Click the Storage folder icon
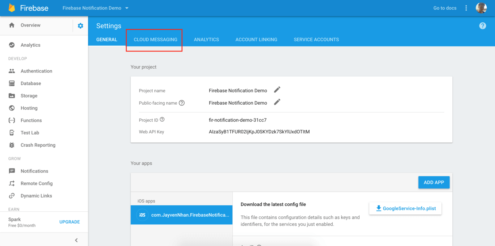Screen dimensions: 495x246 [12, 96]
